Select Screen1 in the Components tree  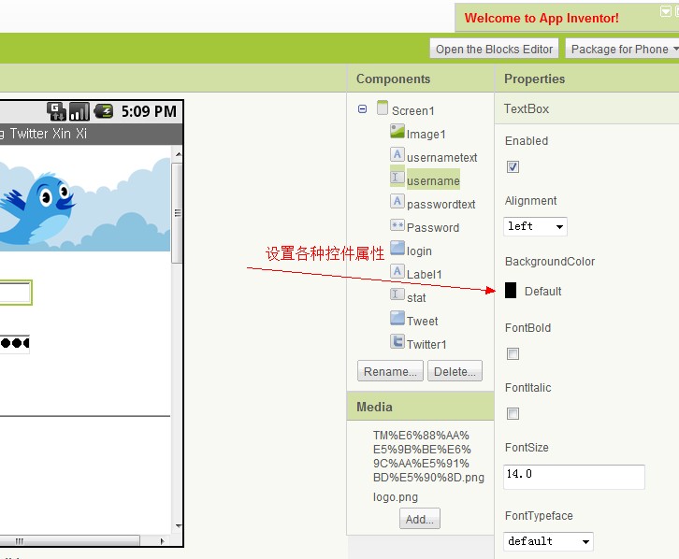tap(412, 110)
